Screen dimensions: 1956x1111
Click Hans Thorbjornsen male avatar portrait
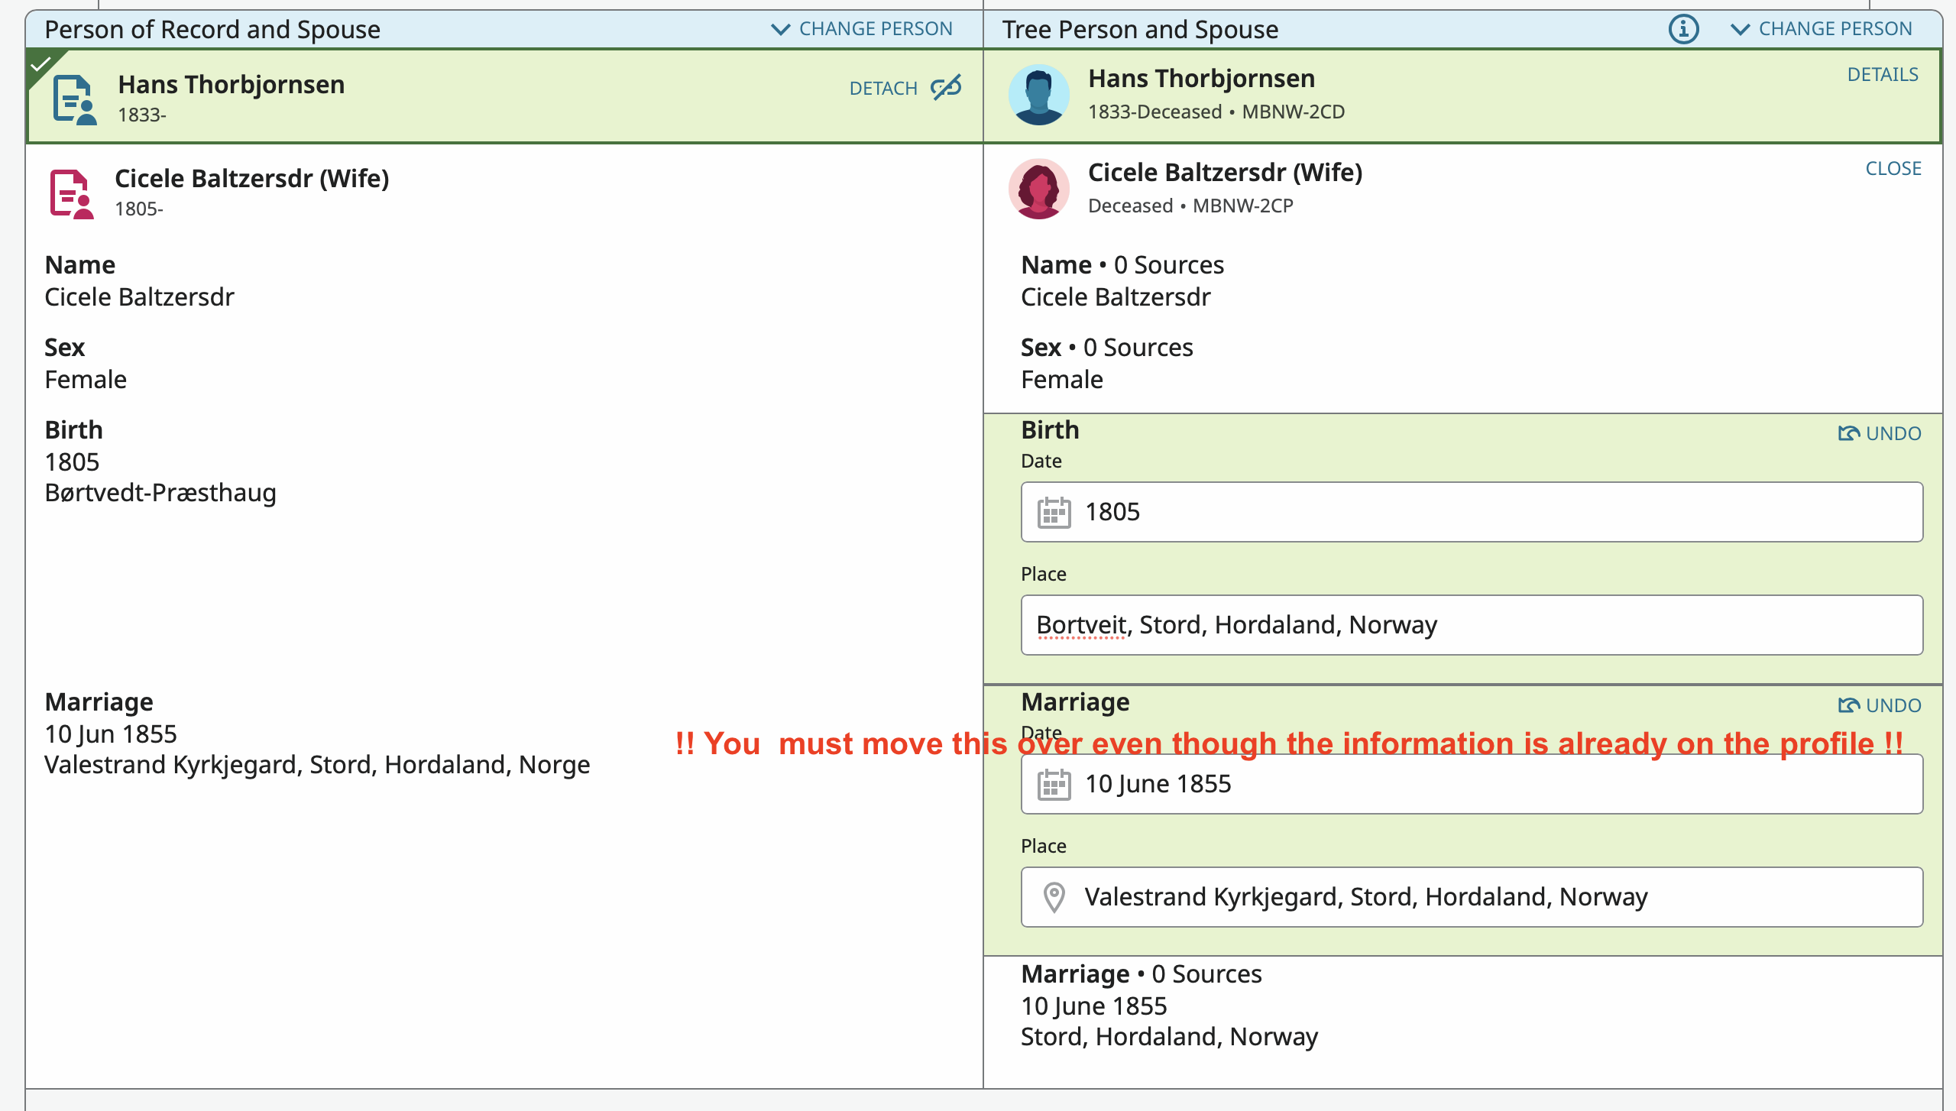click(1038, 95)
